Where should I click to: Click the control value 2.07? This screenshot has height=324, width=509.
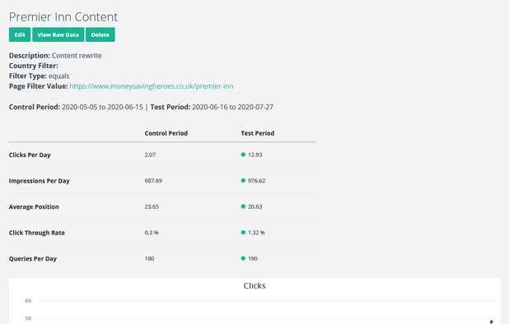coord(150,155)
